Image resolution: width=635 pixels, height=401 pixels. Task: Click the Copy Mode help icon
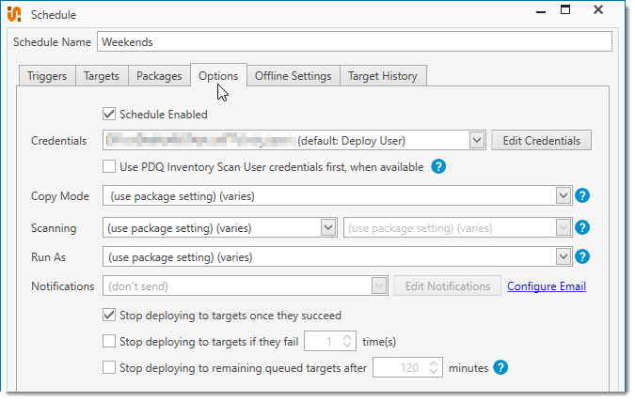click(582, 196)
